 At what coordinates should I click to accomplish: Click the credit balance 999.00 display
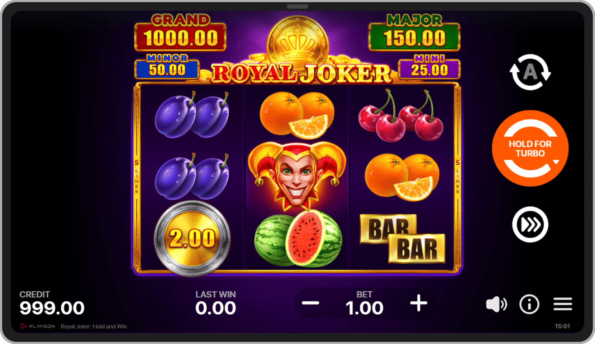[x=52, y=308]
